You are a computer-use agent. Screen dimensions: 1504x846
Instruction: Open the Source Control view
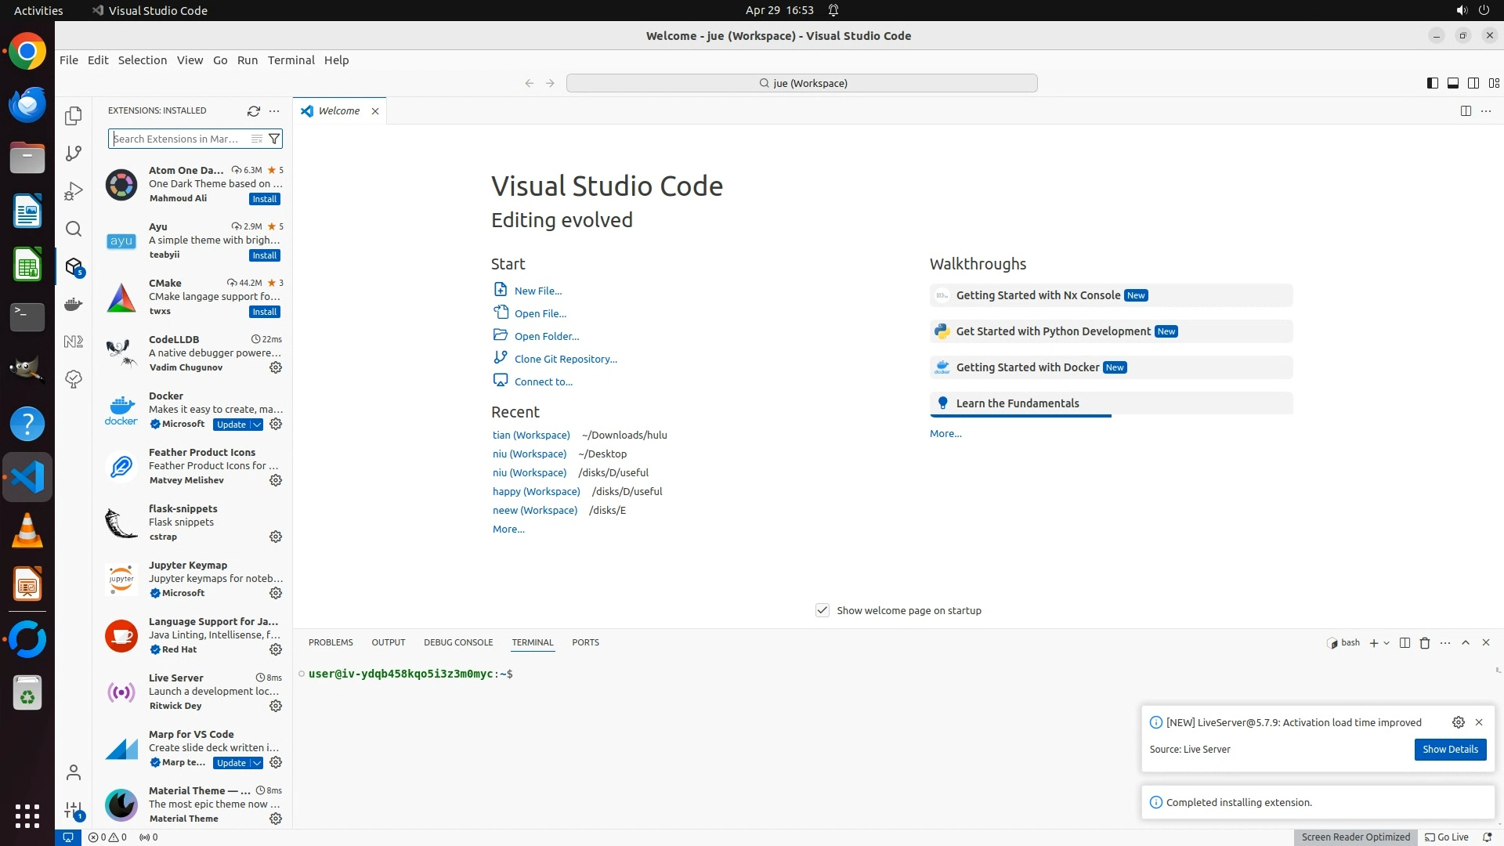pos(74,154)
